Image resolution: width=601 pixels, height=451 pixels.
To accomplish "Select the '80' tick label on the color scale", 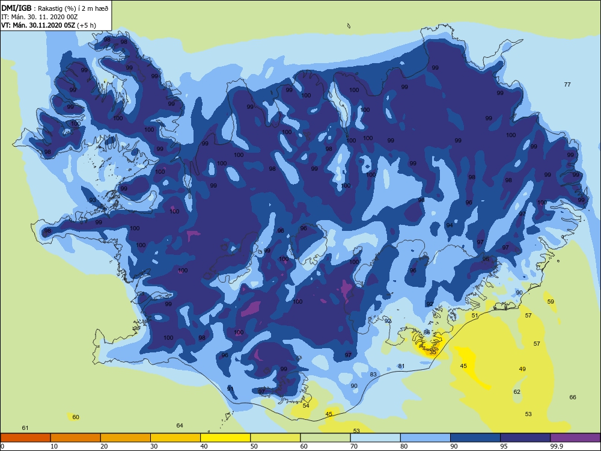I will 404,446.
